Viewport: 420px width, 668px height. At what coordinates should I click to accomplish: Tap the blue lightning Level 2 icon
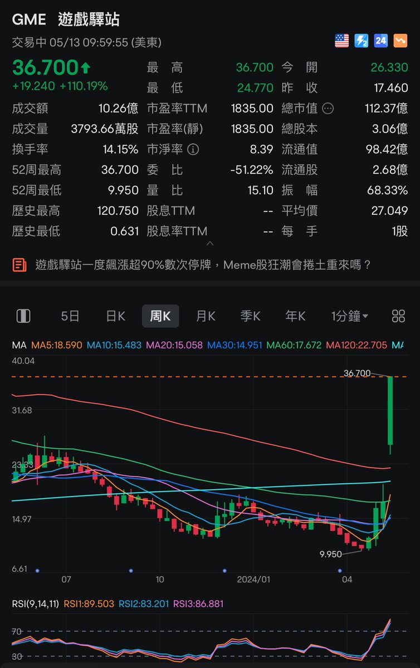click(x=361, y=41)
